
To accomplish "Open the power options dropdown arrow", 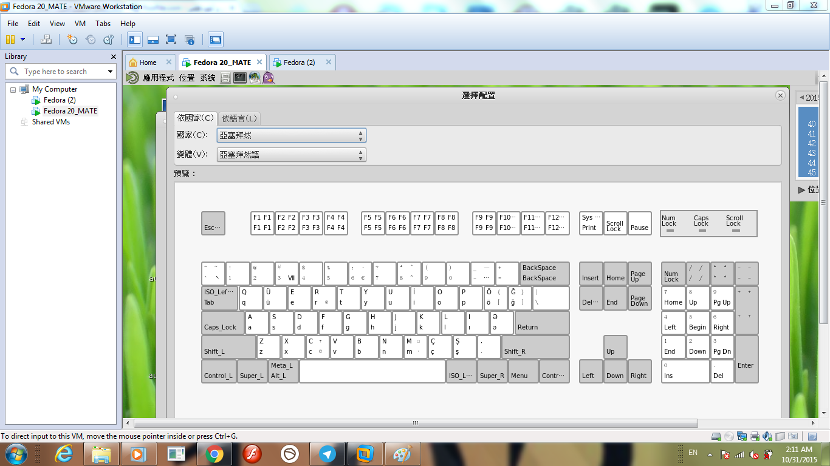I will tap(23, 39).
